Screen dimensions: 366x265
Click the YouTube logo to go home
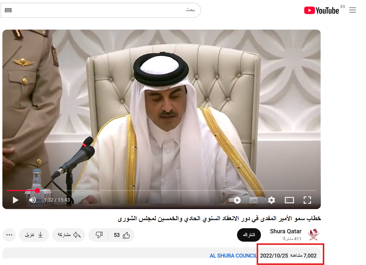tap(322, 10)
